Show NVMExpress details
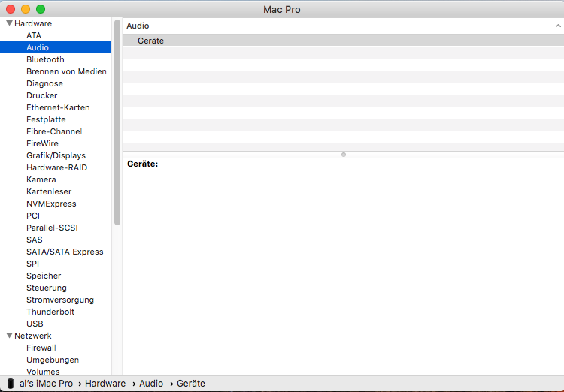Image resolution: width=564 pixels, height=392 pixels. tap(51, 204)
